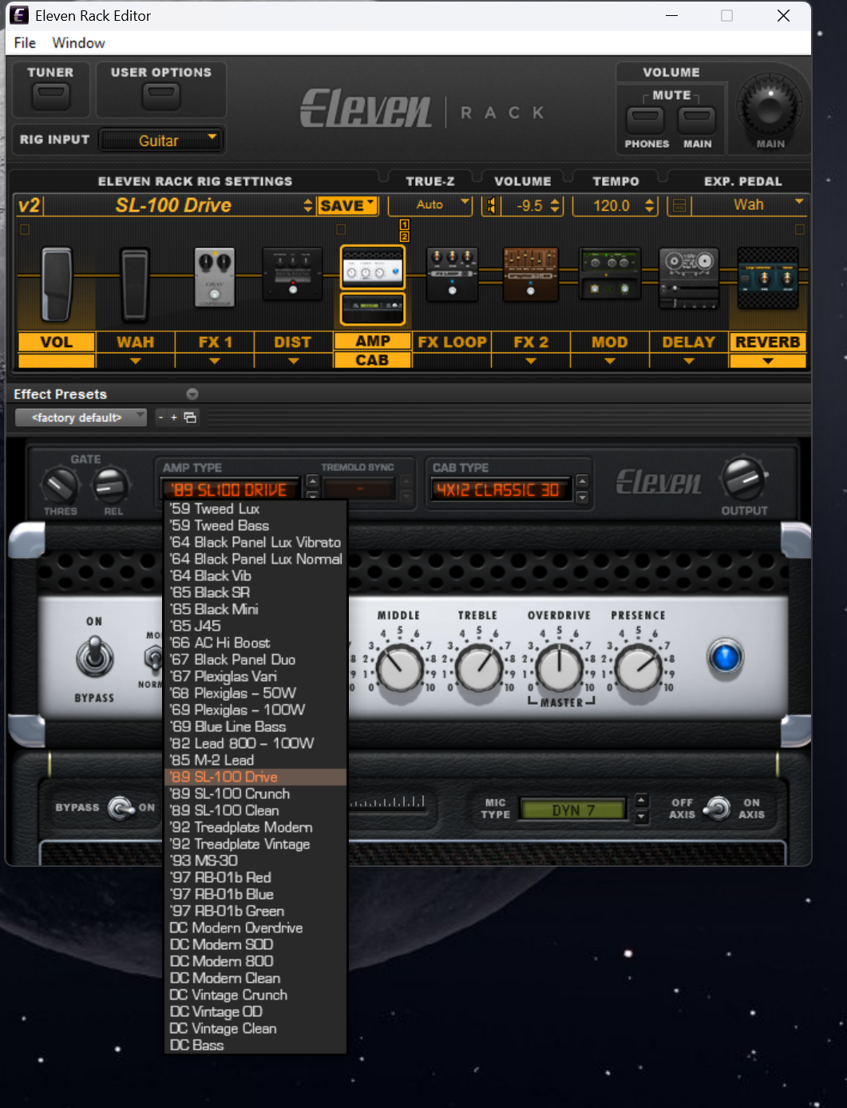Click the Tuner button
This screenshot has height=1108, width=847.
pos(50,97)
